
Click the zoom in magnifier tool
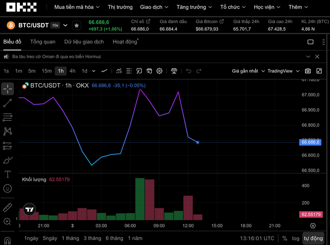[x=8, y=221]
